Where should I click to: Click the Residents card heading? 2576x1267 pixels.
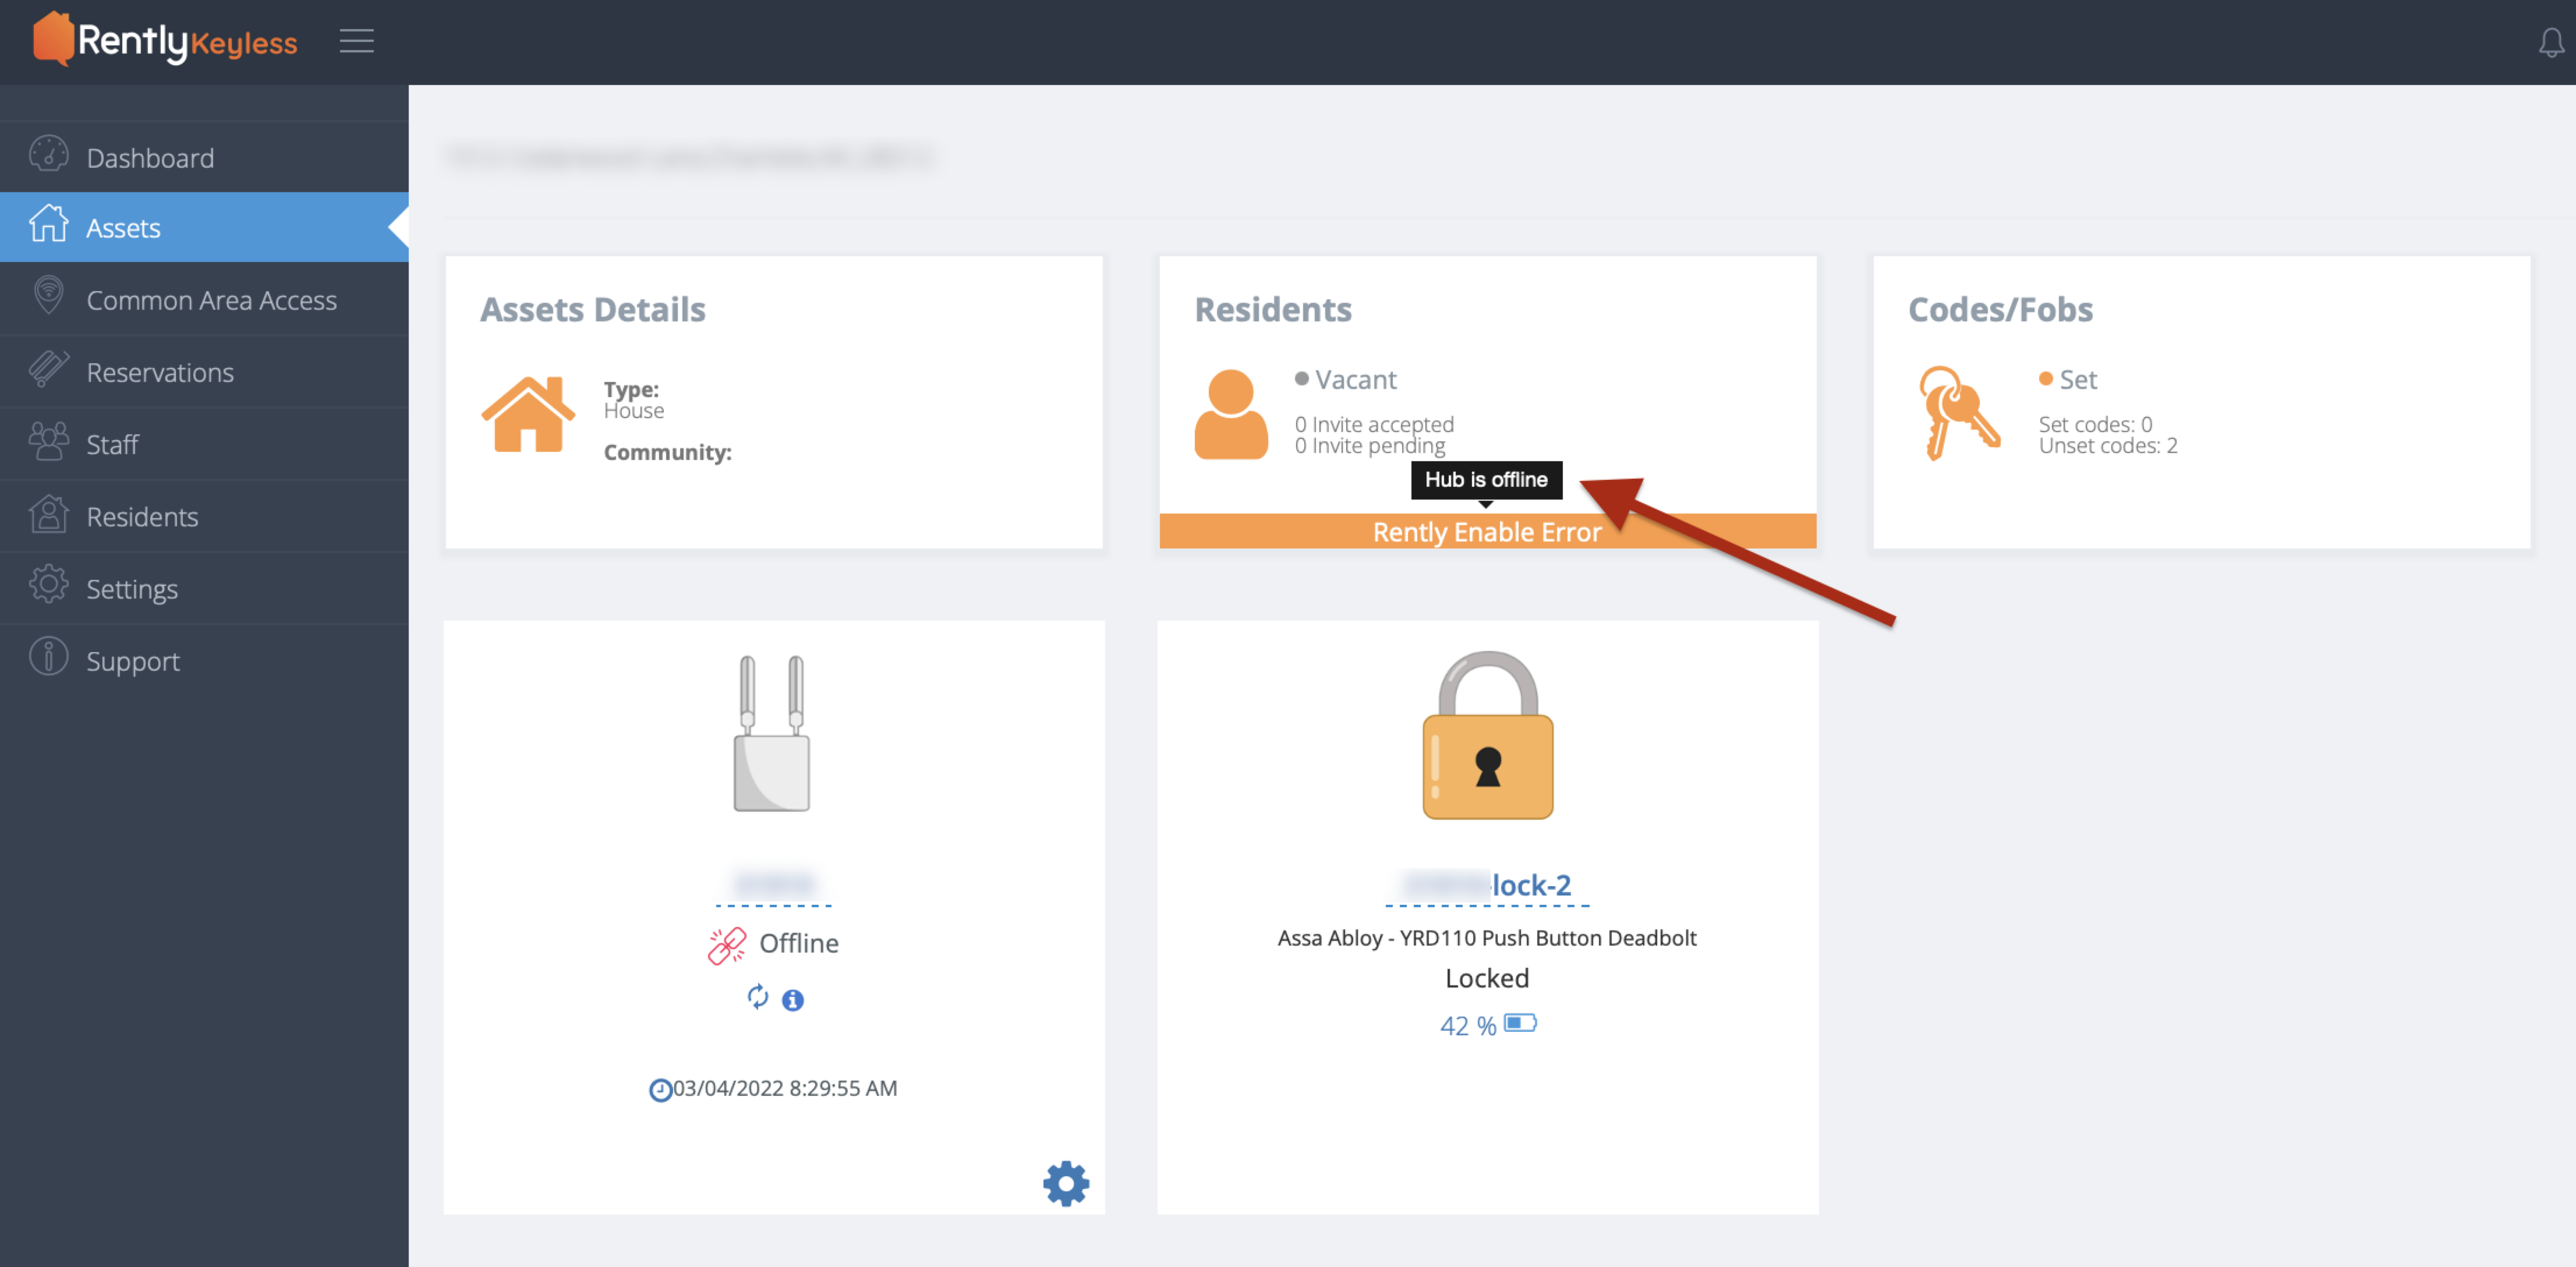coord(1273,309)
